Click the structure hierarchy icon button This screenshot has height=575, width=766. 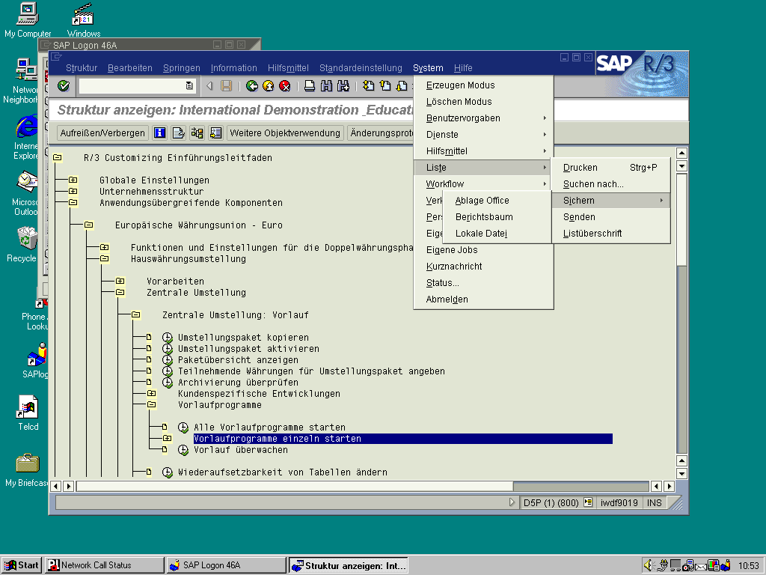[x=197, y=133]
